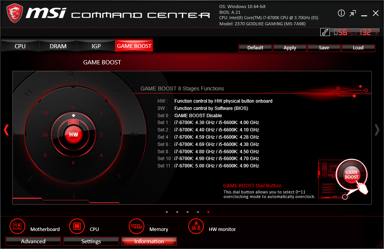Select stage 8 on the boost dial
The image size is (384, 249).
[45, 156]
